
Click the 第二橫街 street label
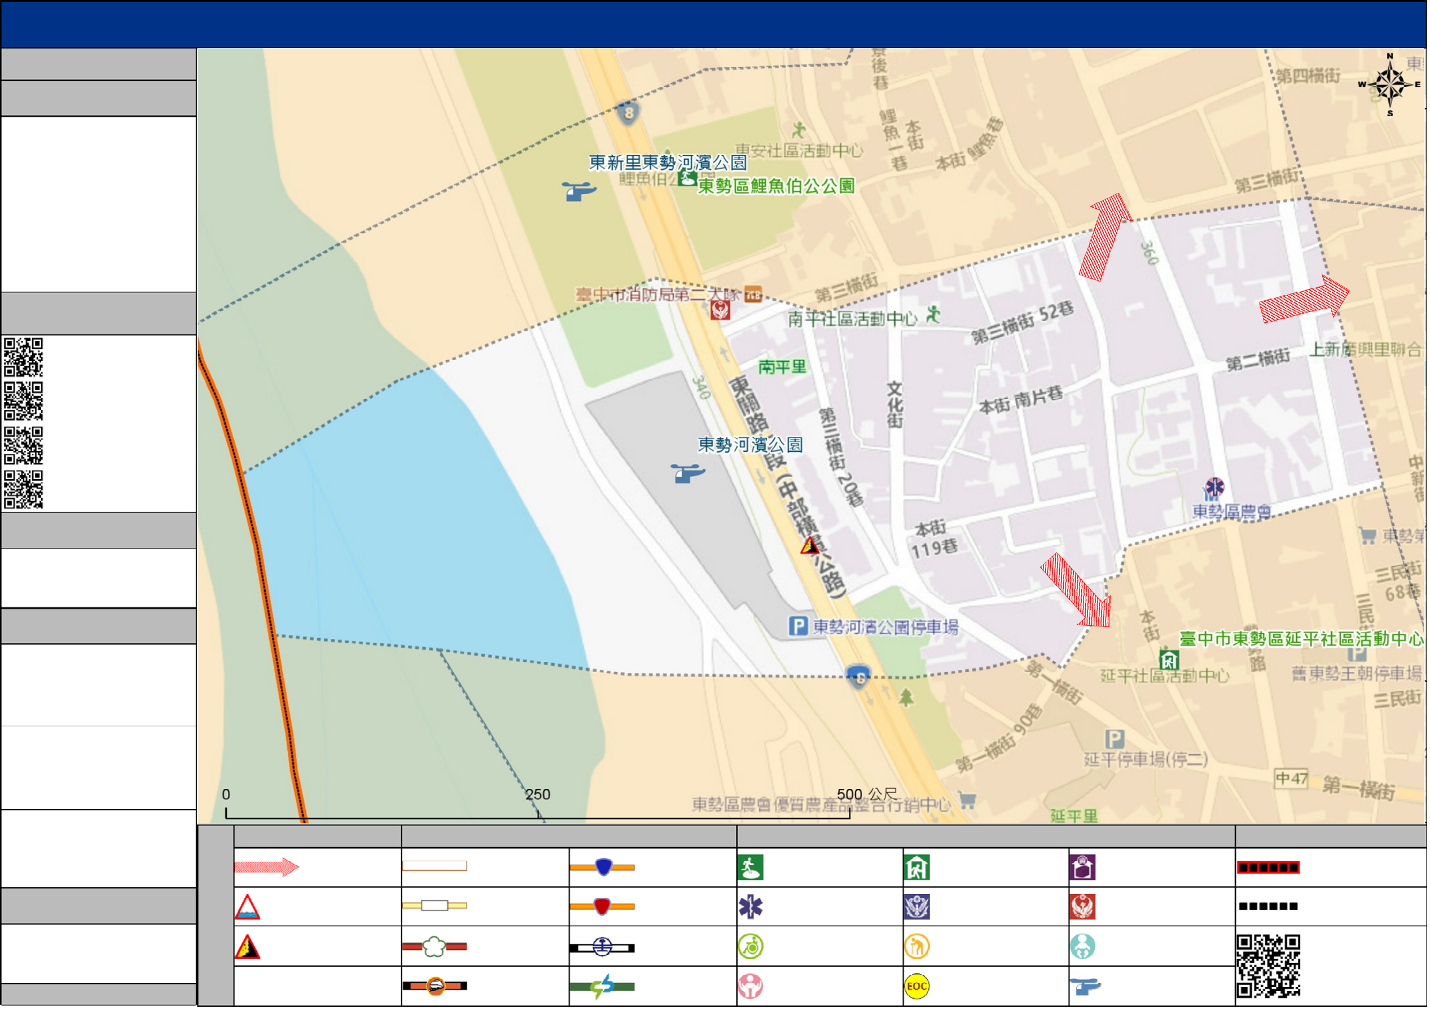point(1258,360)
